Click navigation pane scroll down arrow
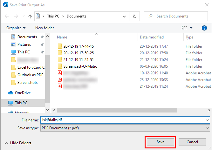 tap(47, 110)
